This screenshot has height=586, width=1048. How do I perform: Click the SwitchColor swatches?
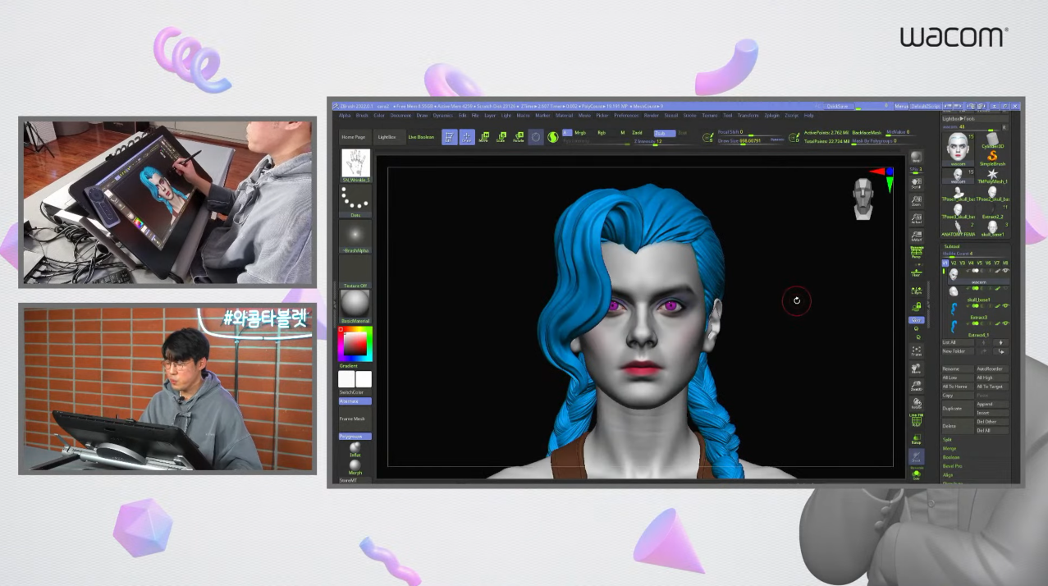(x=355, y=379)
